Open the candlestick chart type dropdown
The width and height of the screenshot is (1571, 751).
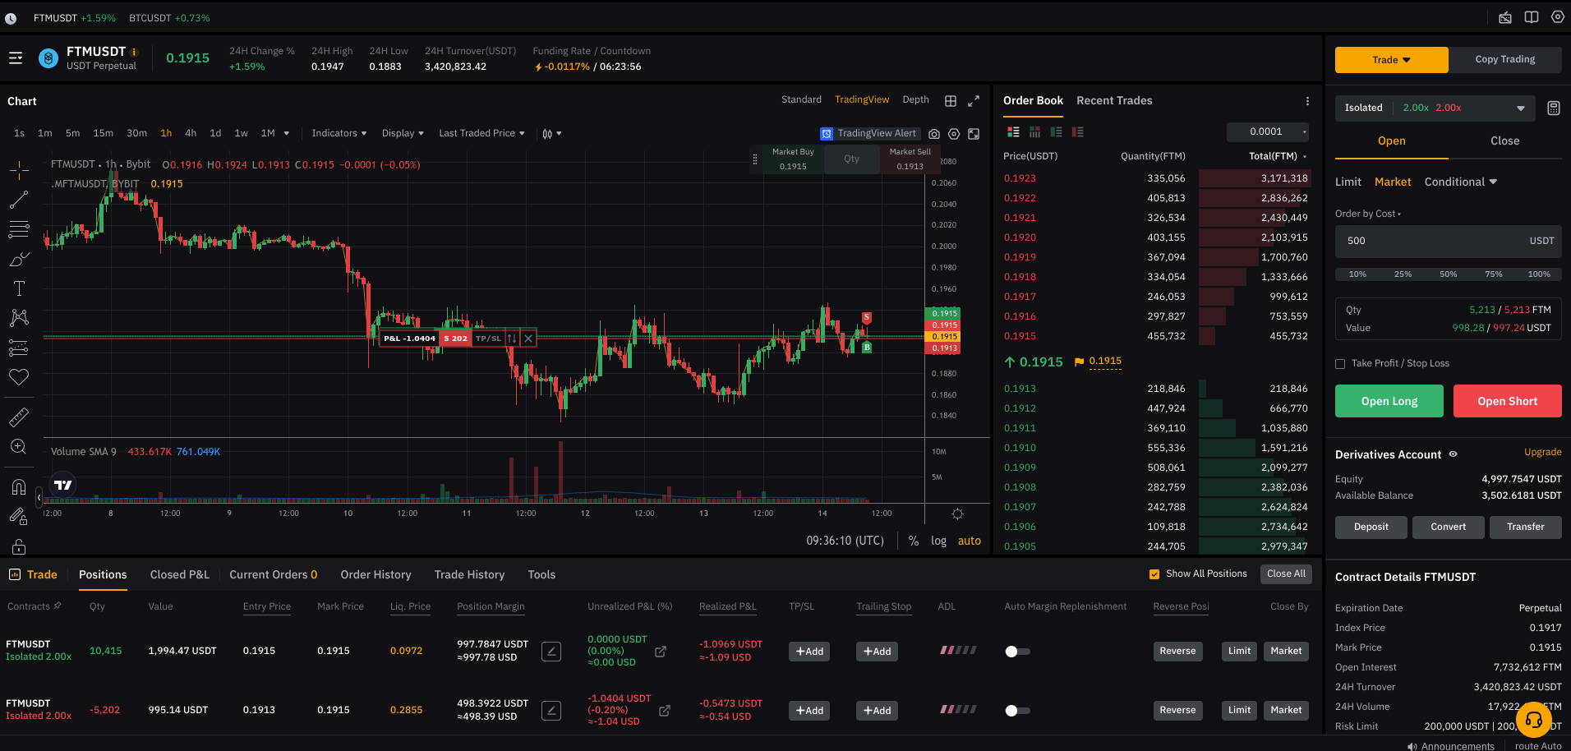[x=552, y=133]
